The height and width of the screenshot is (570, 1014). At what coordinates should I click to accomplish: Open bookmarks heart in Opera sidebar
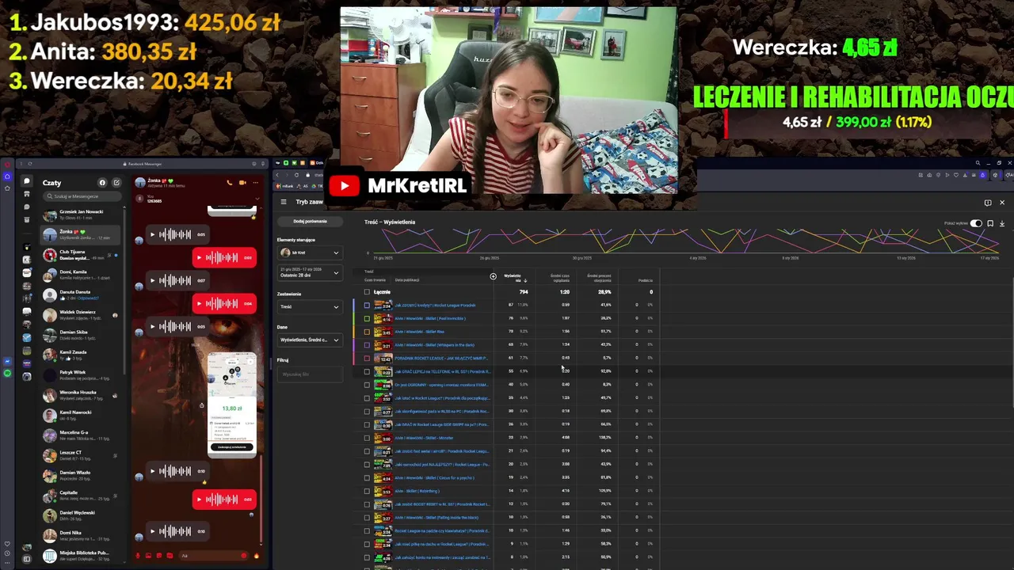7,544
